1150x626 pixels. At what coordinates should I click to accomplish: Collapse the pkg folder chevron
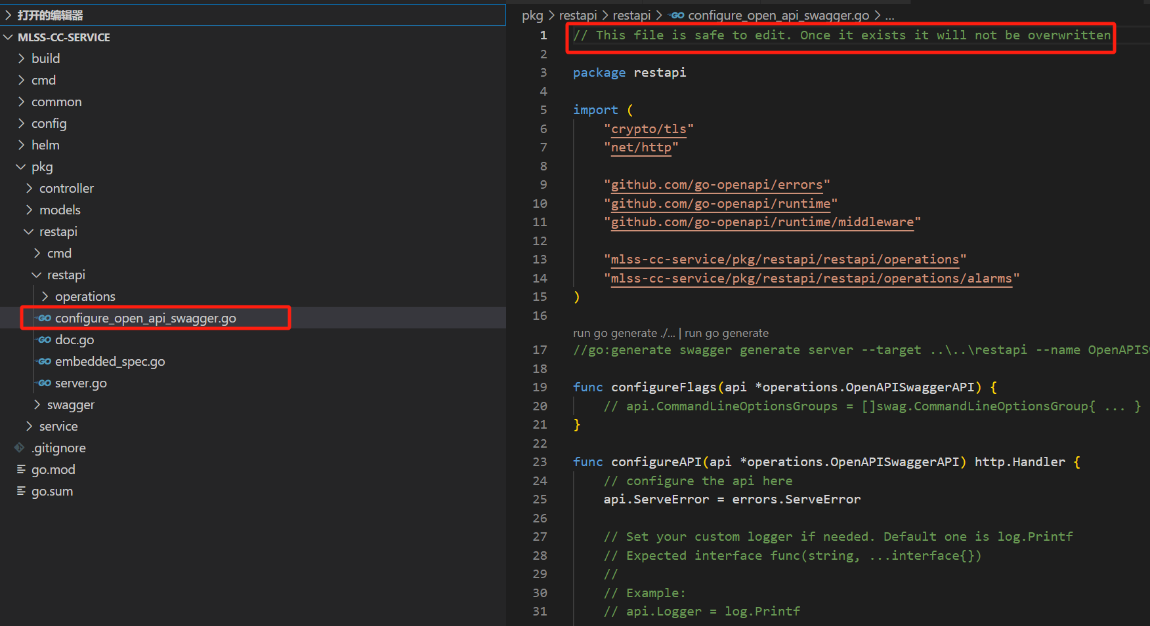click(21, 166)
